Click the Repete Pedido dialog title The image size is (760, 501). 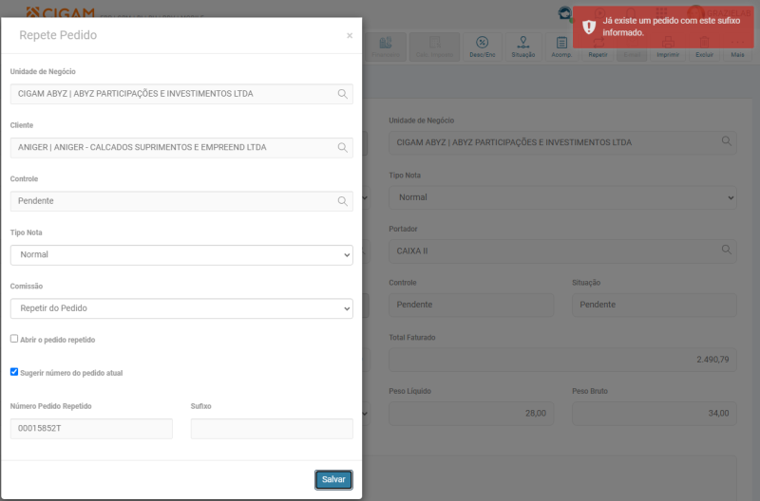[58, 35]
